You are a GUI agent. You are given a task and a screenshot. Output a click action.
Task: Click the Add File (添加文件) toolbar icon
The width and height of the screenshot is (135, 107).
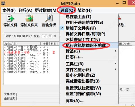pos(10,18)
